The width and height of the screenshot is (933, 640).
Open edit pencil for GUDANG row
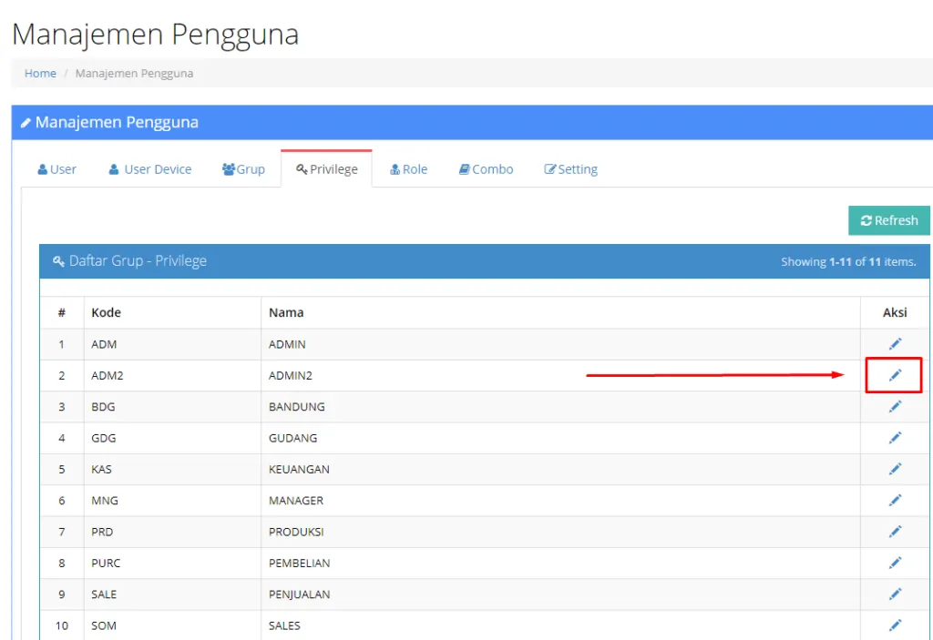tap(895, 438)
